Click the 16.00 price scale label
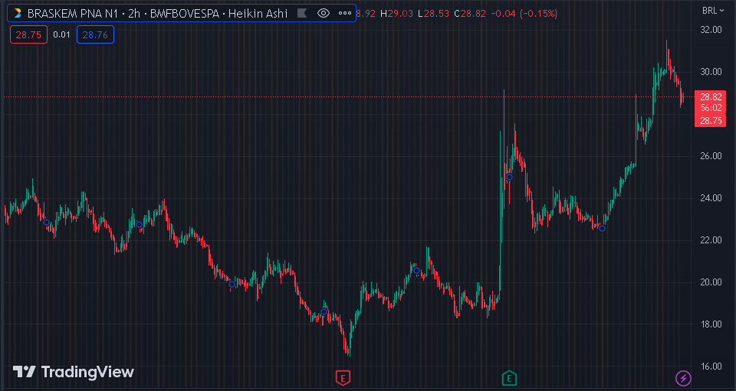The width and height of the screenshot is (736, 391). [x=711, y=367]
